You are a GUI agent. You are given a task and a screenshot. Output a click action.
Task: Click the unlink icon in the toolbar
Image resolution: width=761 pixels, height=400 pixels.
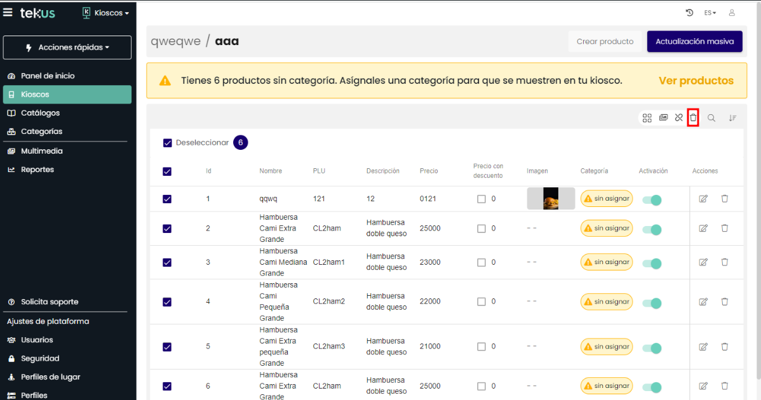pos(678,117)
